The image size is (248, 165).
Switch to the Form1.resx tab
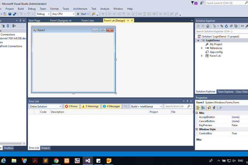[88, 21]
